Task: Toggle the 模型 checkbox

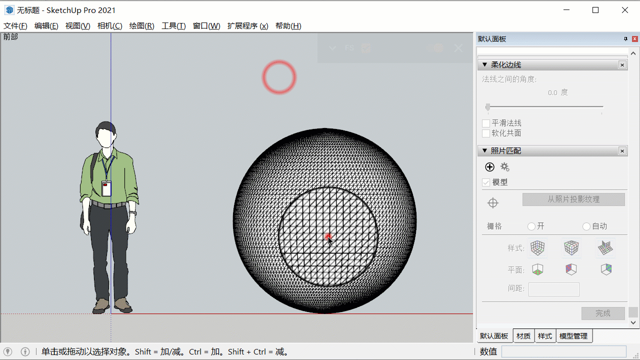Action: (486, 182)
